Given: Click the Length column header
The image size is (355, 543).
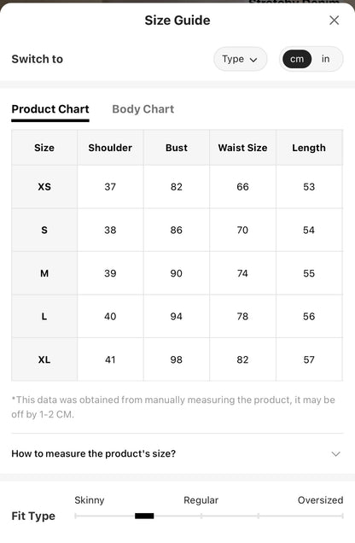Looking at the screenshot, I should 309,148.
